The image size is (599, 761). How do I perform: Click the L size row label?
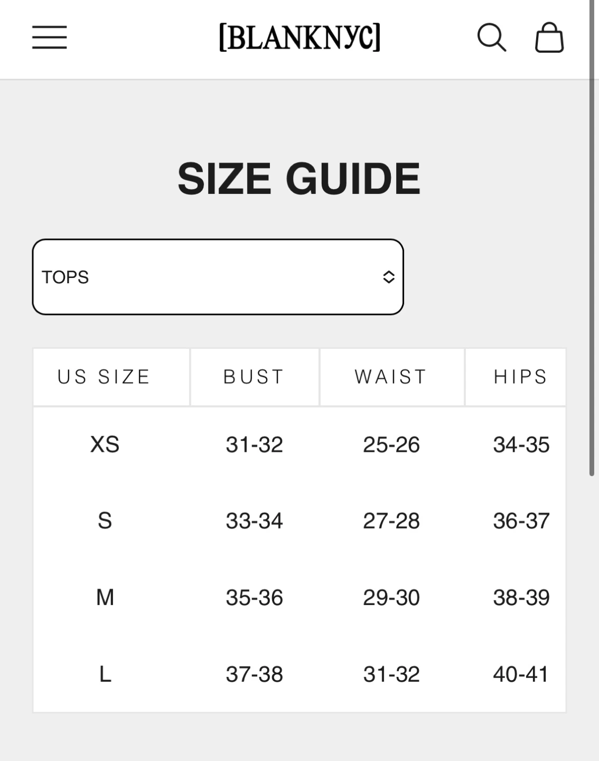pos(105,674)
